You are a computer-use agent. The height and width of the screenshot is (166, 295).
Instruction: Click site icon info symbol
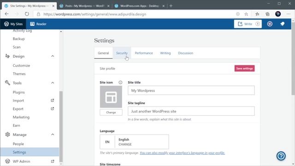tap(120, 83)
